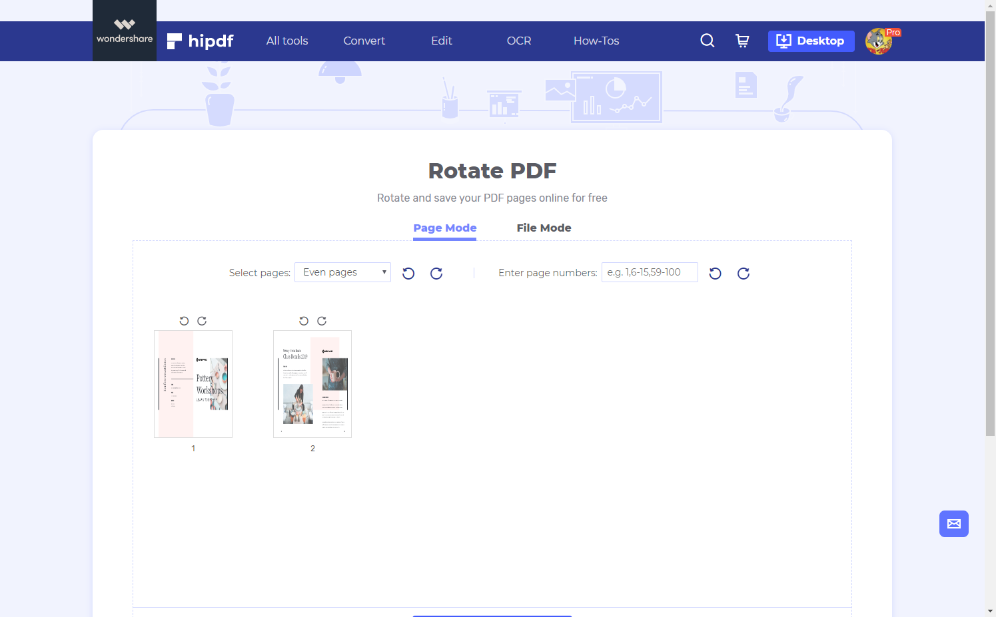Select the page 2 thumbnail

[312, 384]
